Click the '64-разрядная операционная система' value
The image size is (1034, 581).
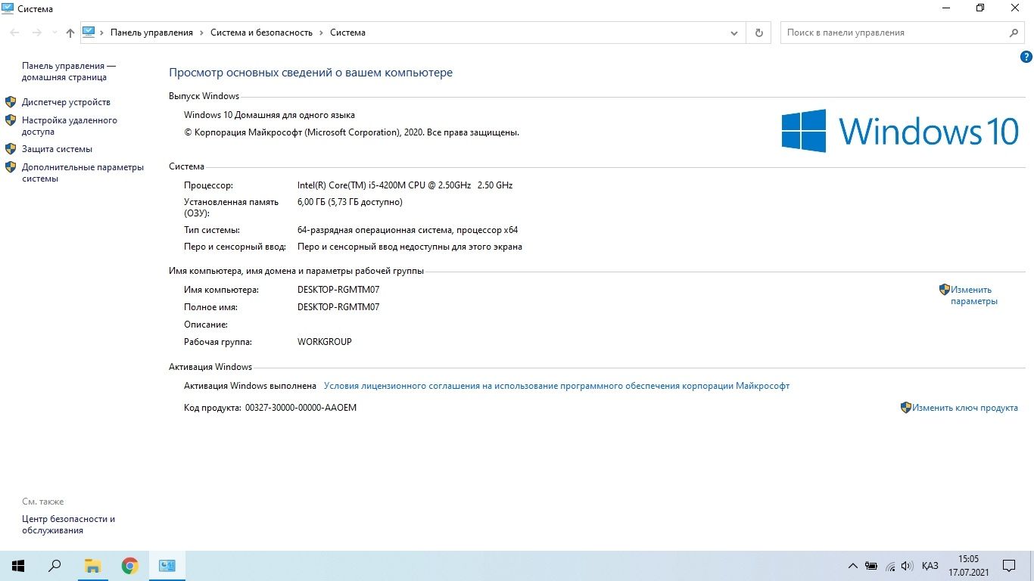(407, 230)
